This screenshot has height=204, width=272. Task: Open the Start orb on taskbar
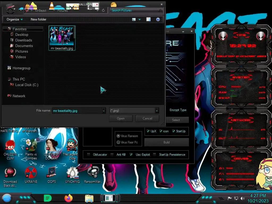coord(7,198)
